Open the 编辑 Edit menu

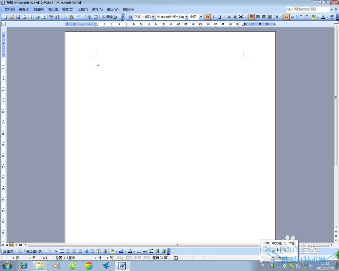click(x=24, y=9)
